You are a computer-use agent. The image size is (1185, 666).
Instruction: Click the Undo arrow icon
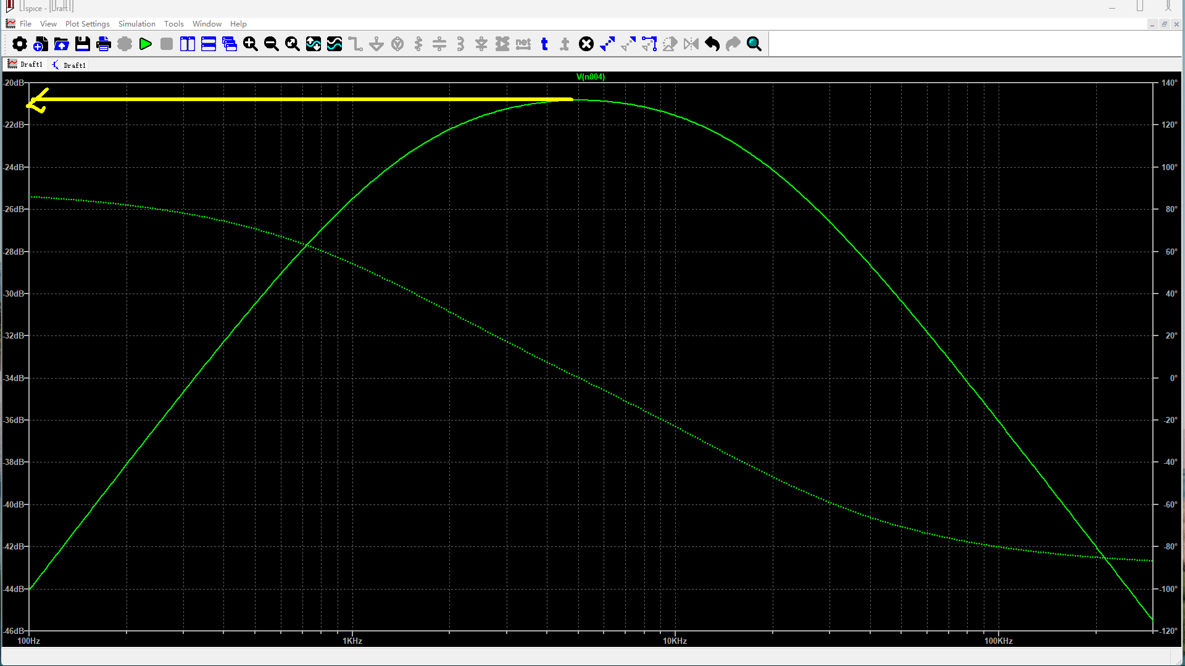tap(712, 44)
